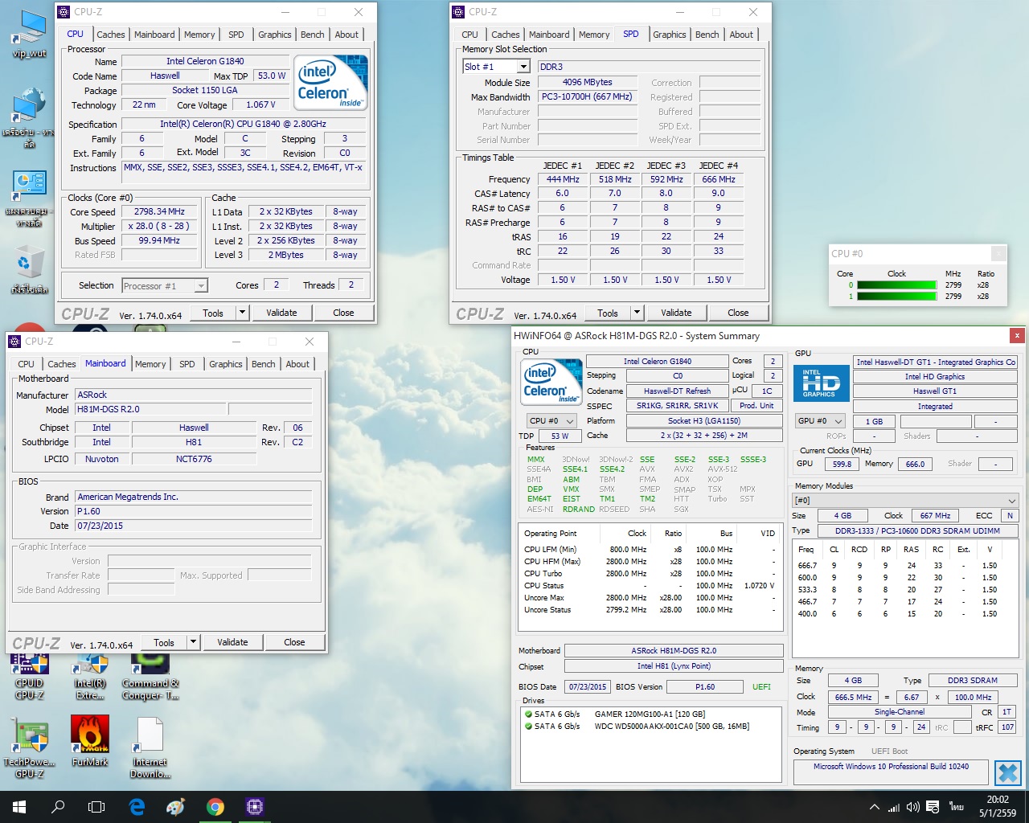
Task: Expand the Slot #1 memory slot dropdown
Action: 523,67
